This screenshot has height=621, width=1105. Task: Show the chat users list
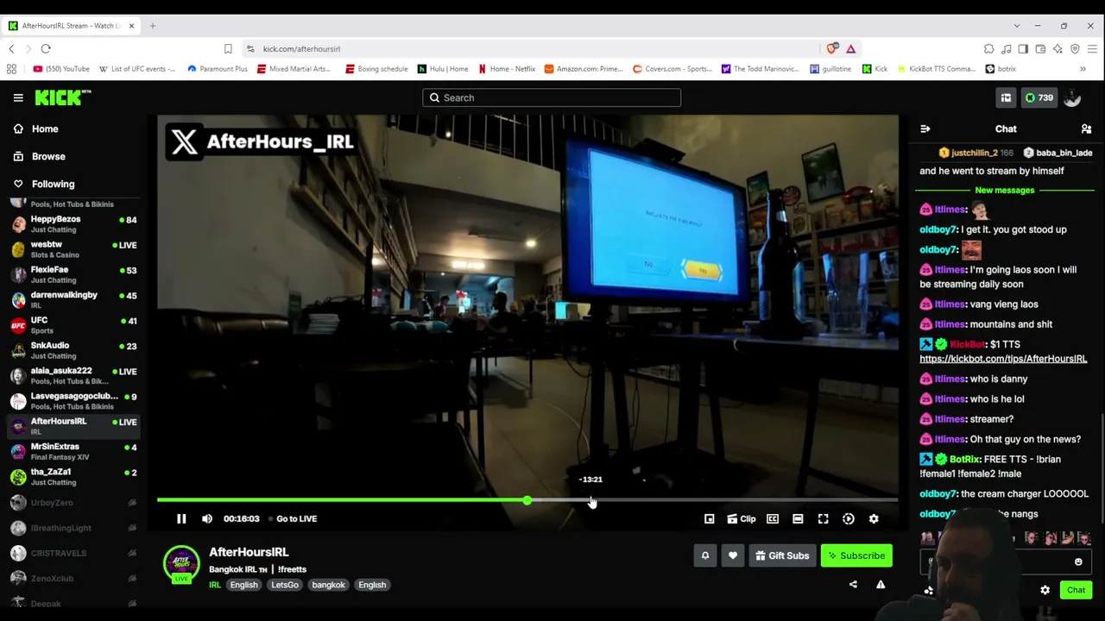(1086, 129)
